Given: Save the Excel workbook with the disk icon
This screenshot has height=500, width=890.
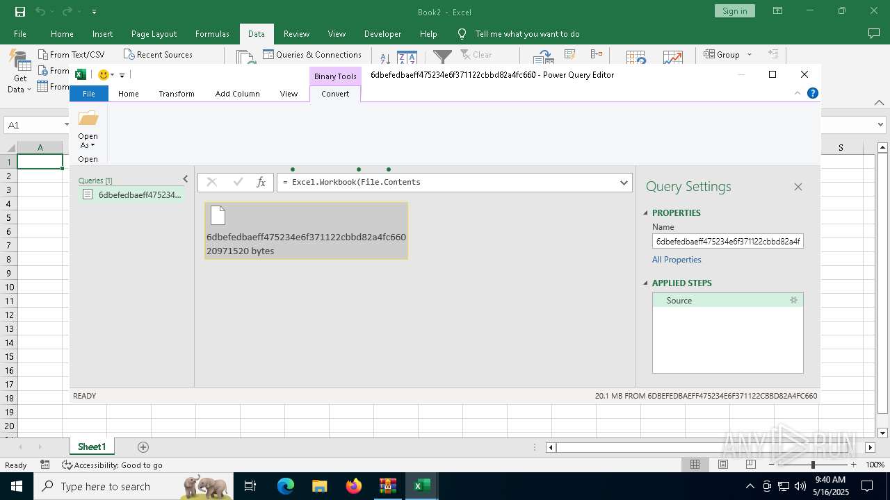Looking at the screenshot, I should pyautogui.click(x=19, y=12).
